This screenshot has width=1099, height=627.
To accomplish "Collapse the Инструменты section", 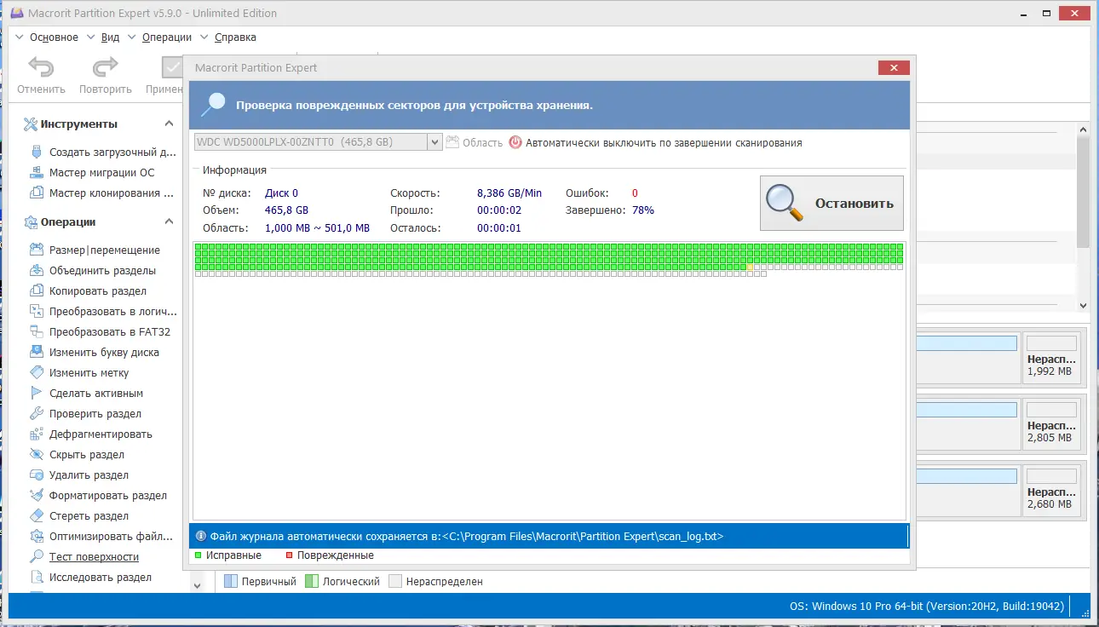I will click(x=169, y=124).
